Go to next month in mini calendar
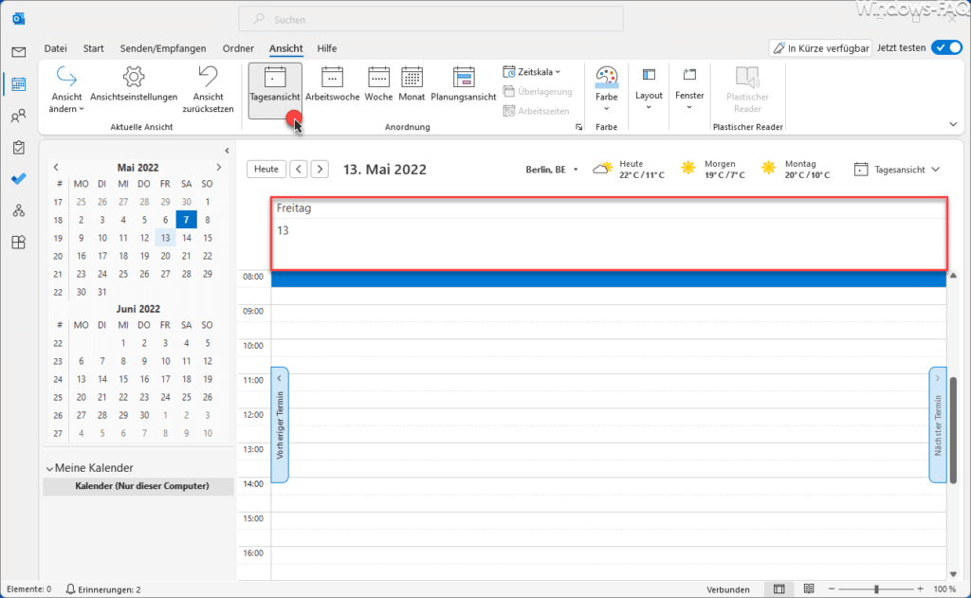 click(x=219, y=167)
